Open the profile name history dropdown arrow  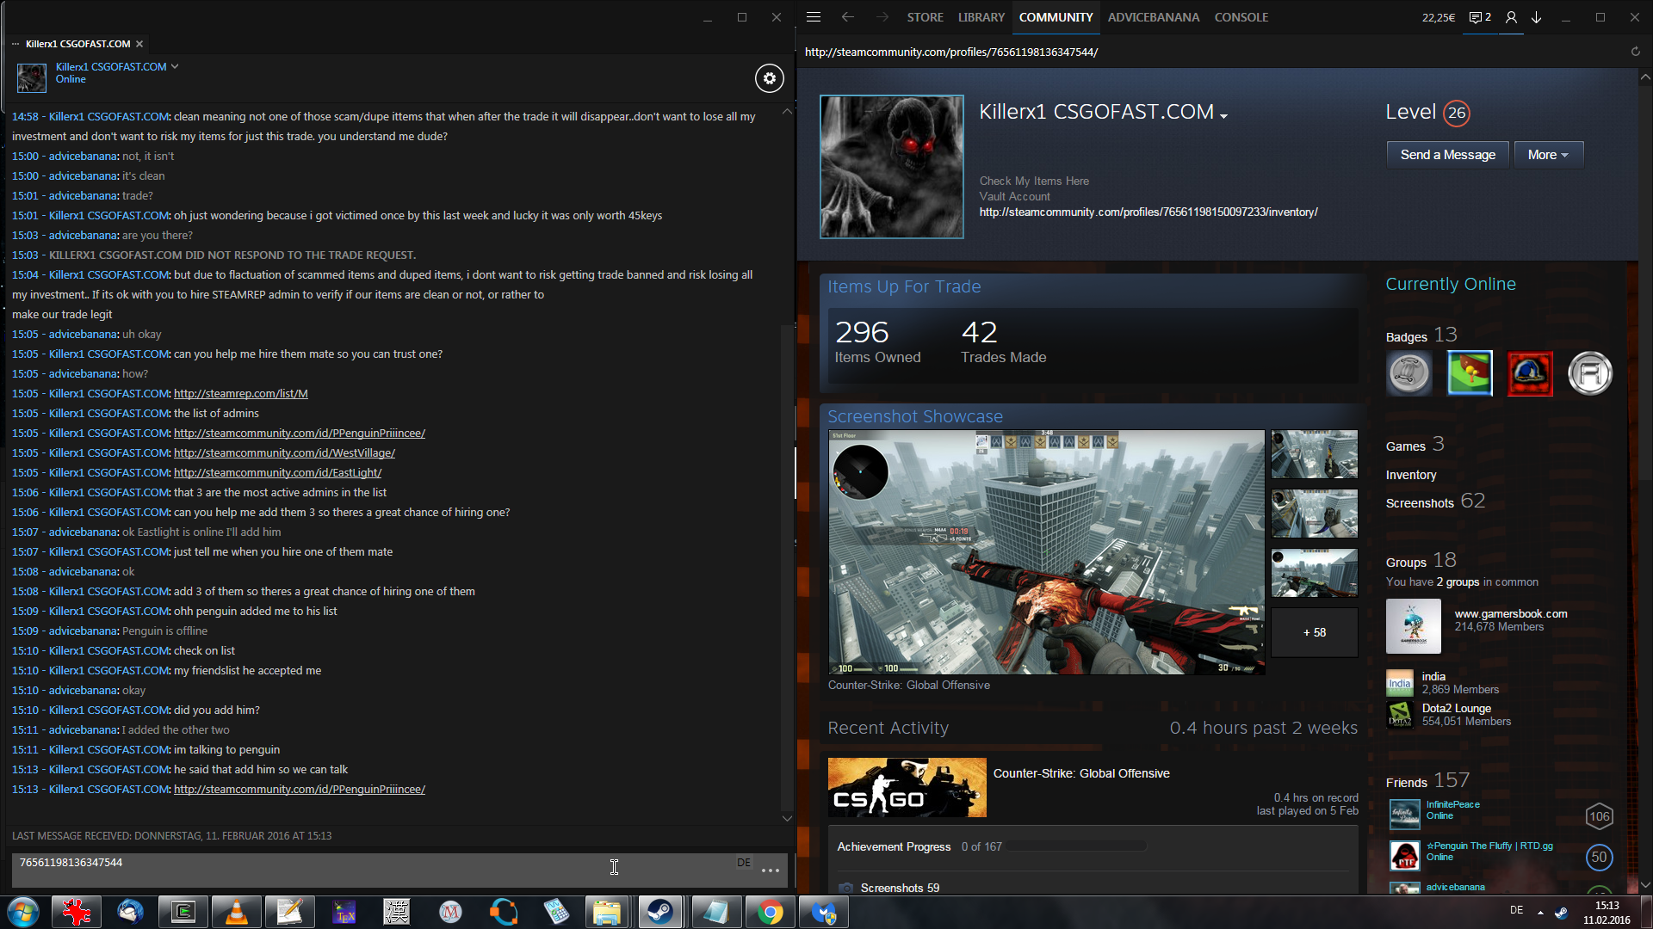tap(1223, 115)
